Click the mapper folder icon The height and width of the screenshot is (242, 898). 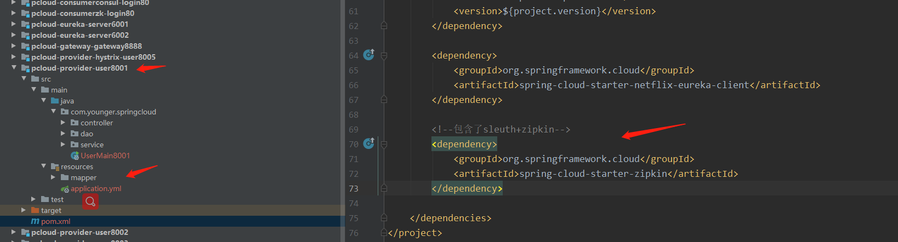(x=65, y=177)
